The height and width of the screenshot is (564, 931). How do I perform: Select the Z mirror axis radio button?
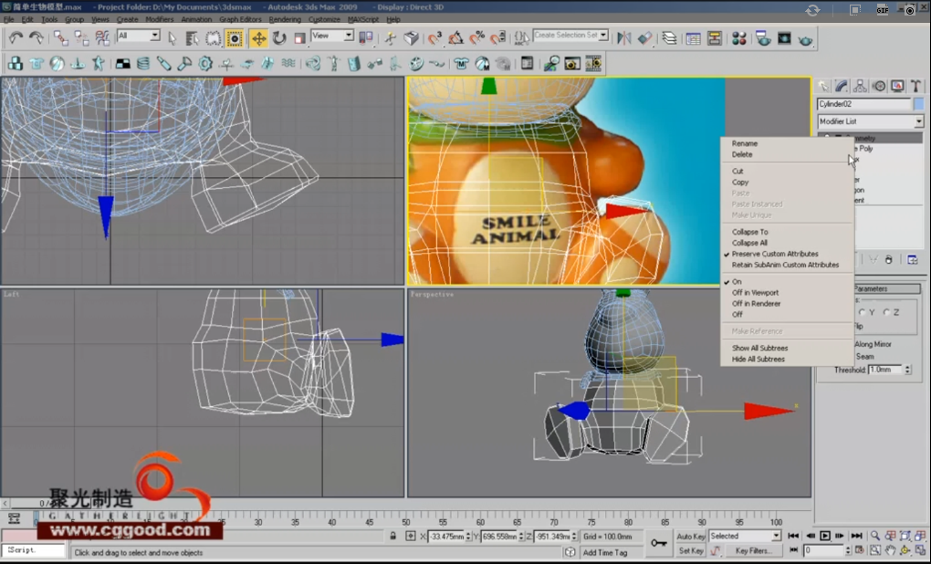886,312
